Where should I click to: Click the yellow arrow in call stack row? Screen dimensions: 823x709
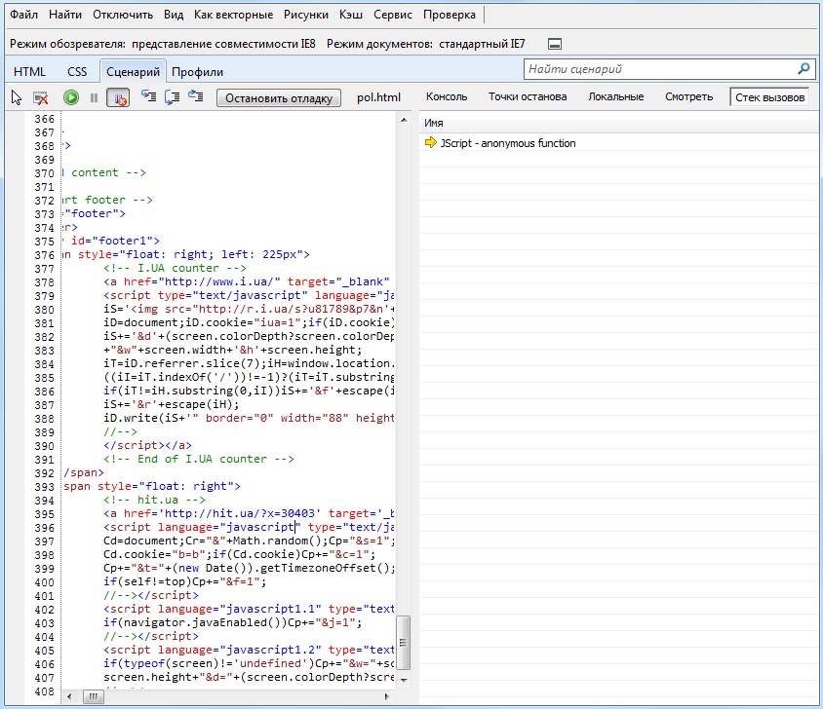coord(430,142)
